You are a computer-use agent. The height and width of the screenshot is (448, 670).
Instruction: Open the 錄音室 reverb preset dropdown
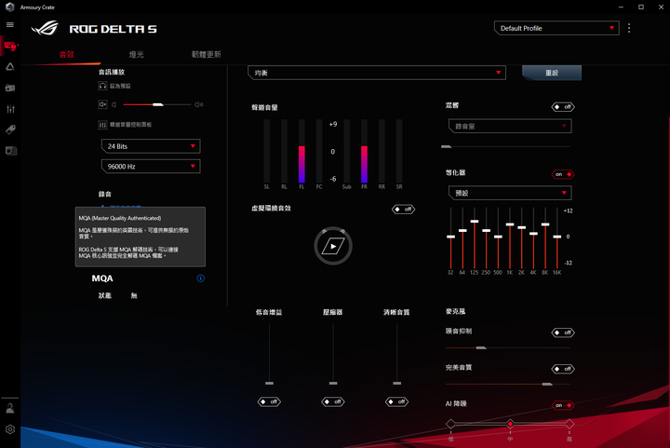point(510,126)
